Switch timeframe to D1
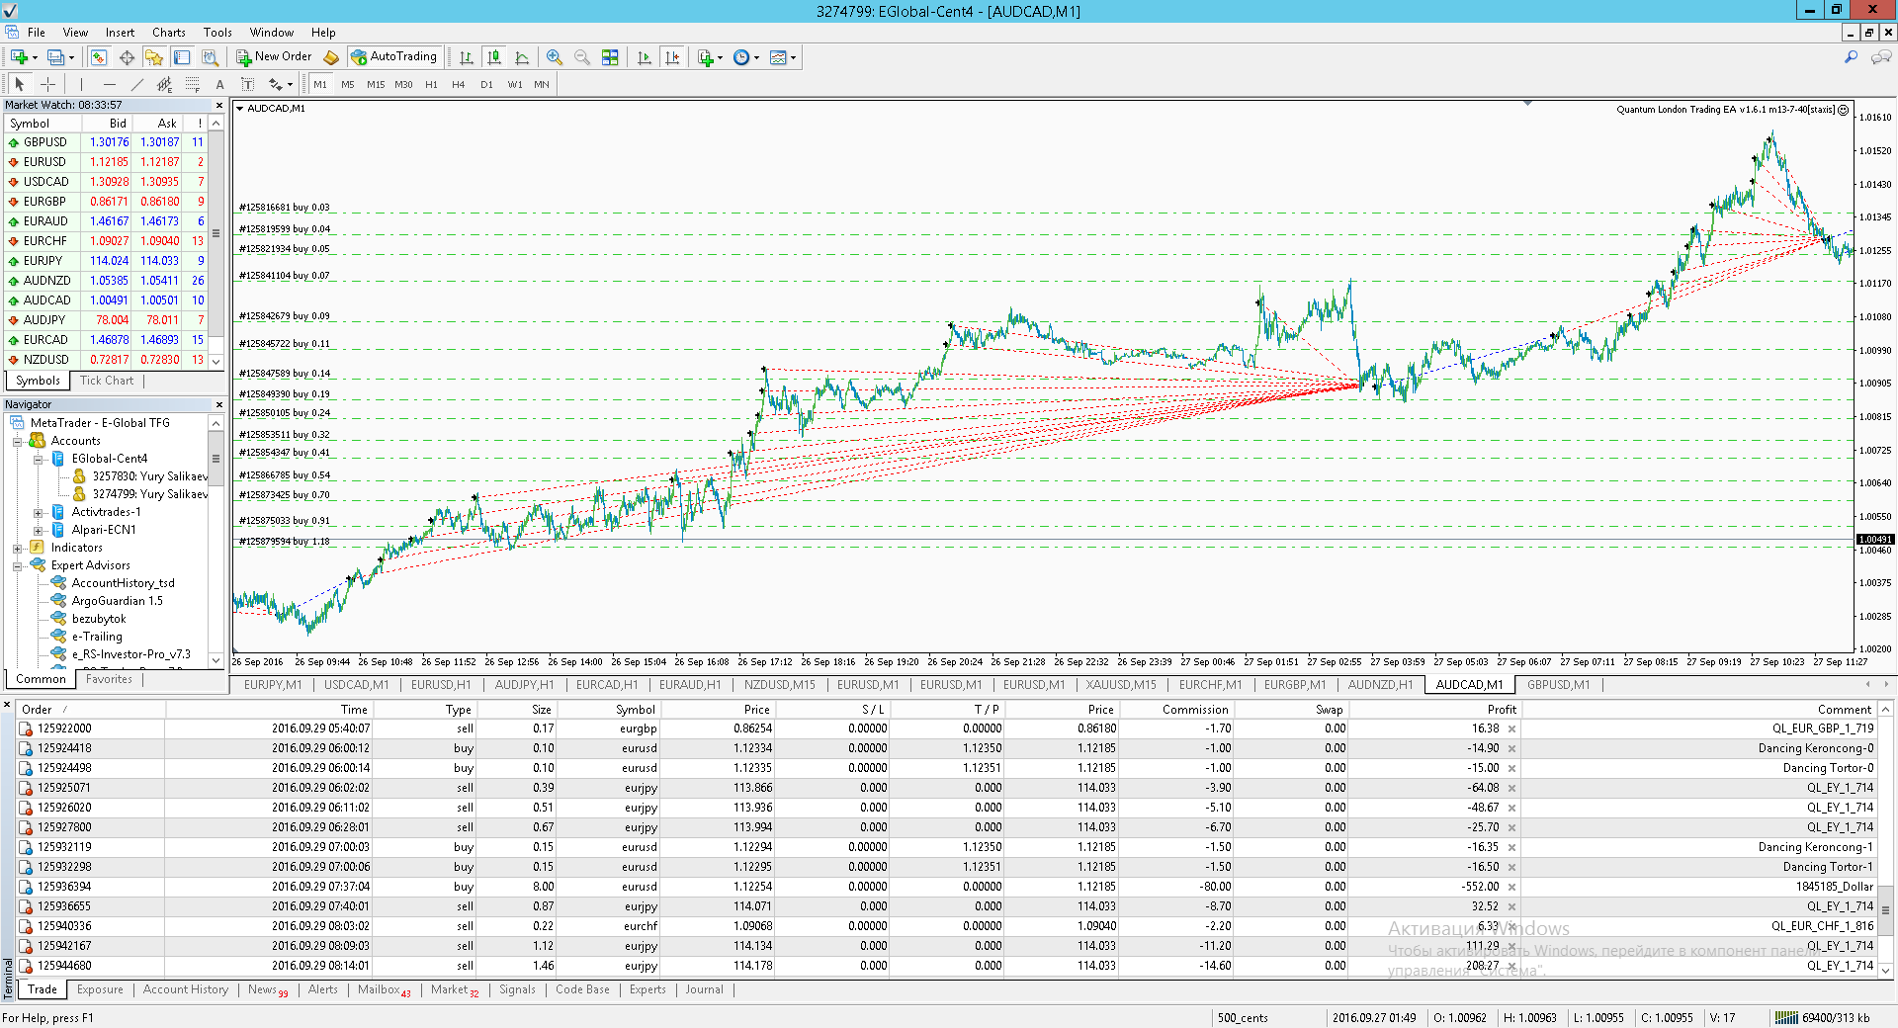 [x=486, y=85]
